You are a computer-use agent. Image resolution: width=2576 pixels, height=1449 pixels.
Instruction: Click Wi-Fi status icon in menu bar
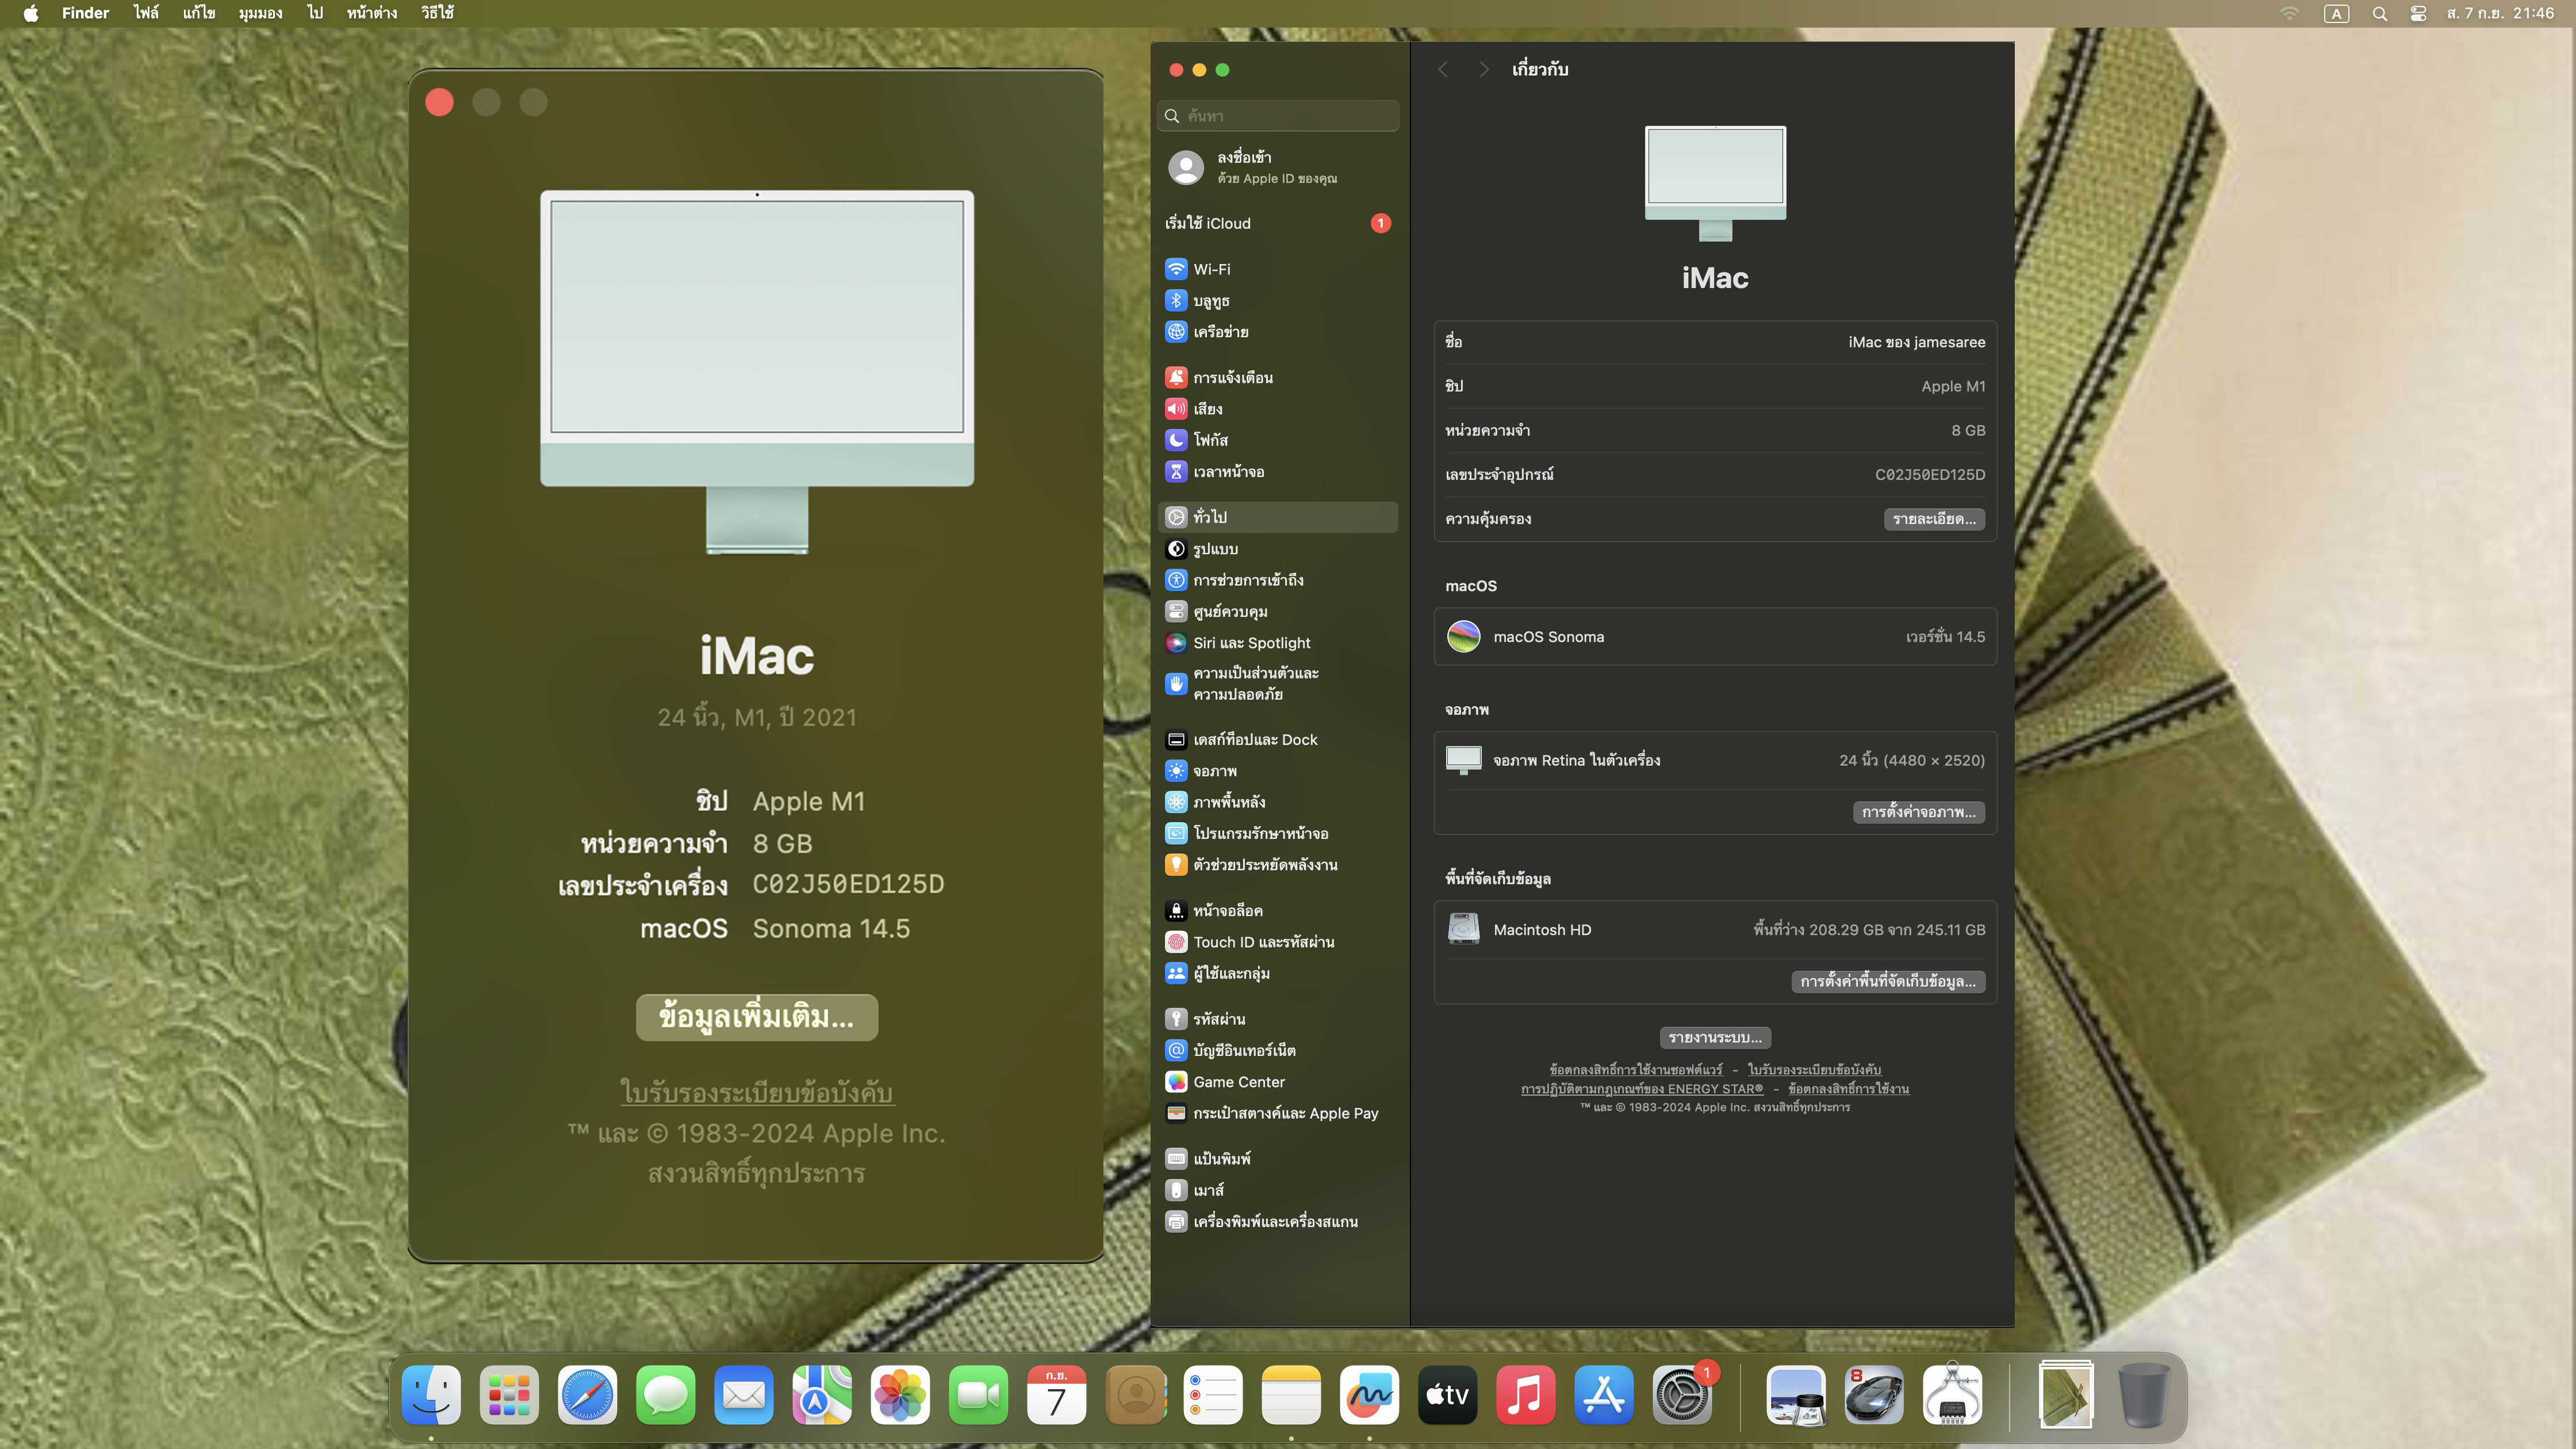point(2289,13)
